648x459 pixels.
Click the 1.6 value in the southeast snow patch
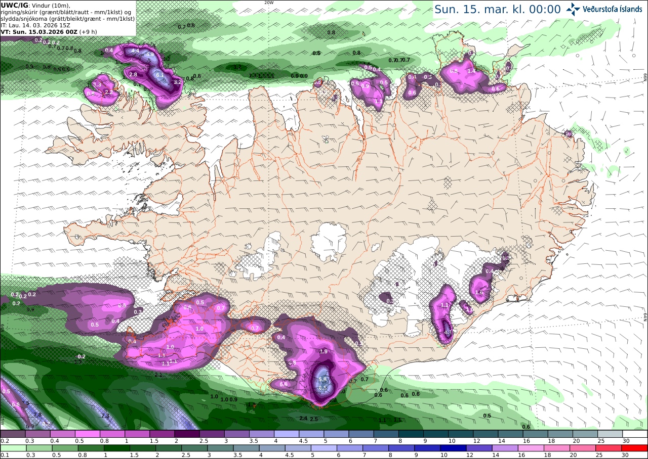[479, 293]
